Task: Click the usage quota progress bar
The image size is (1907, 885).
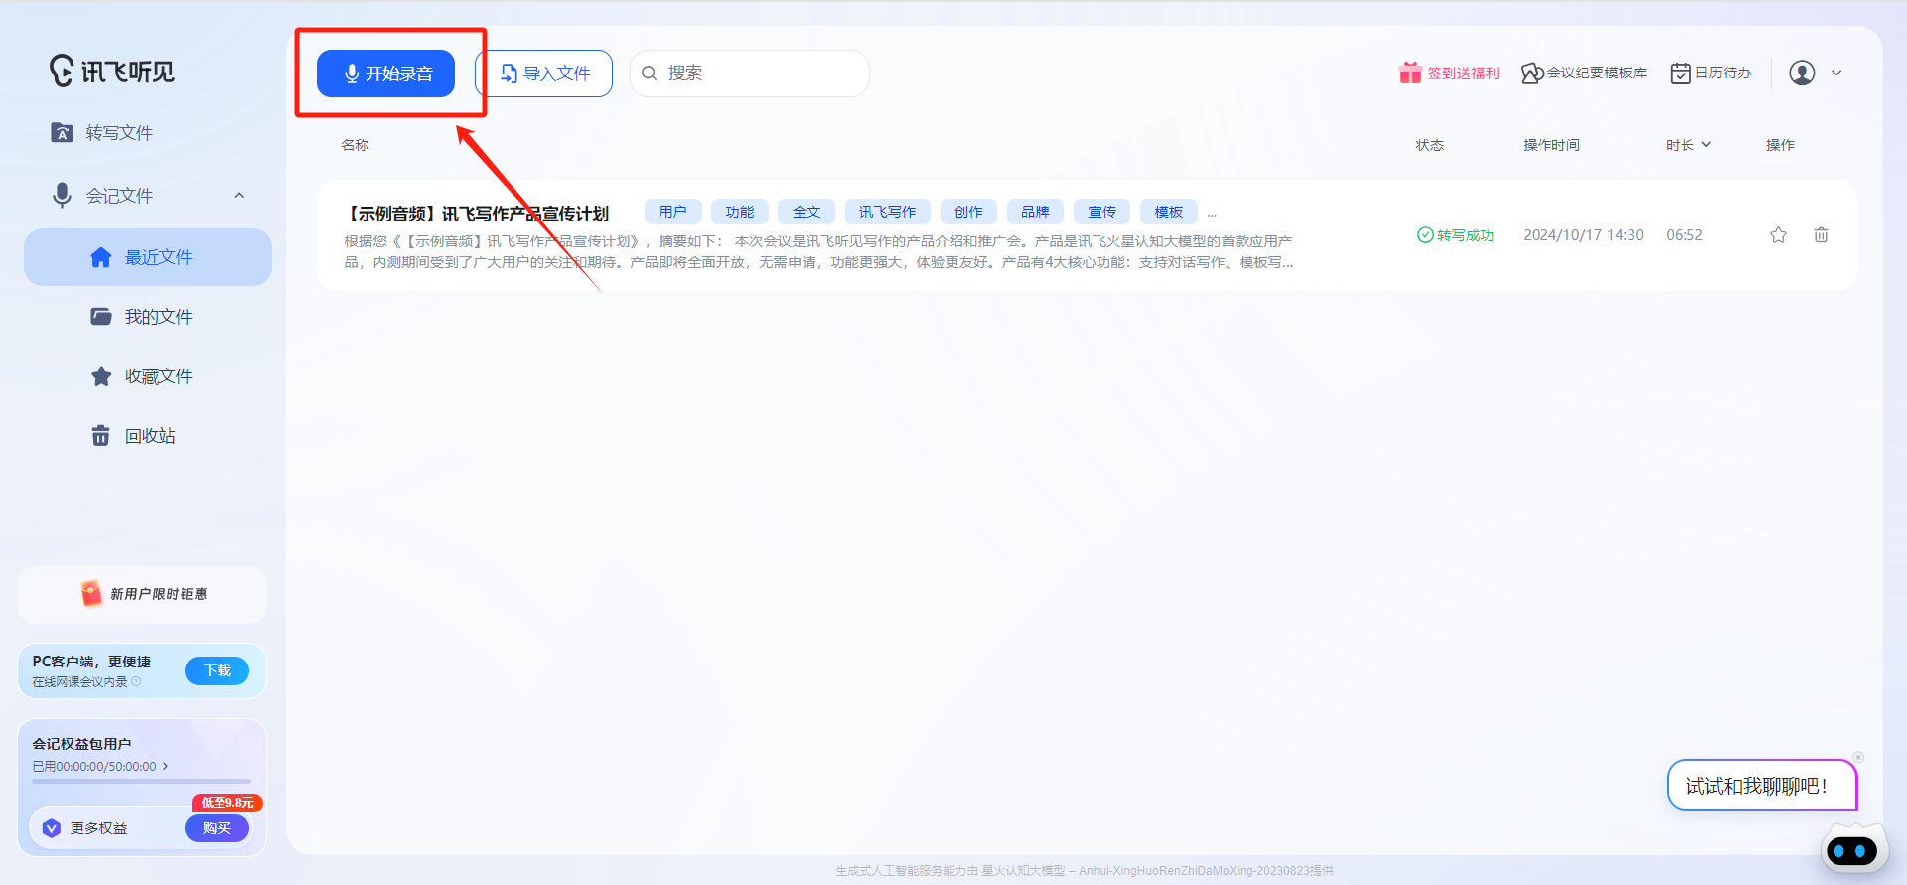Action: click(x=141, y=782)
